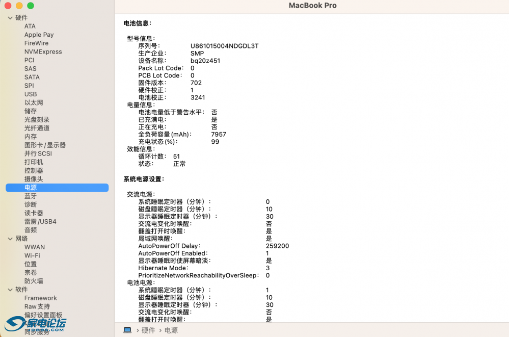Screen dimensions: 509x337
Task: Open the 摄像头 sidebar item
Action: [34, 179]
